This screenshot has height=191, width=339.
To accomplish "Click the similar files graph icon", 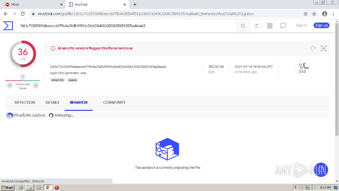I will pos(324,48).
